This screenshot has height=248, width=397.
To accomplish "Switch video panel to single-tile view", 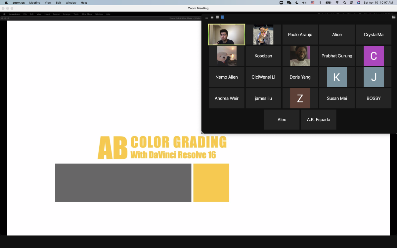I will 212,18.
